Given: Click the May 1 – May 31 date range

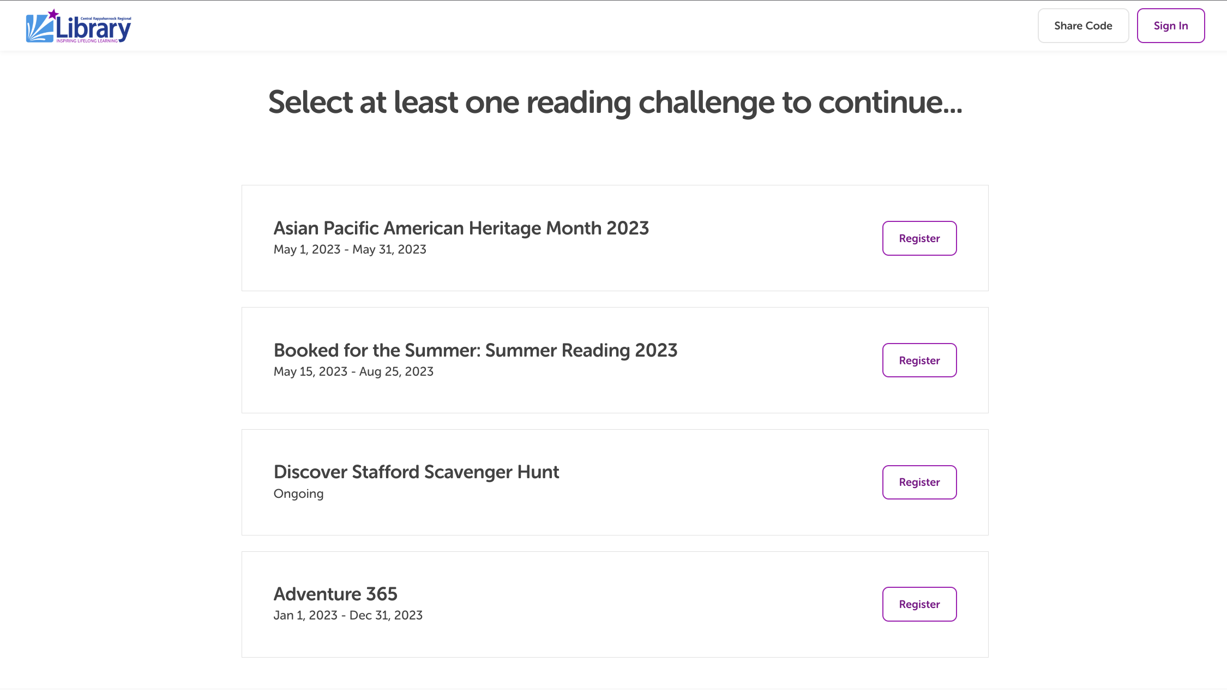Looking at the screenshot, I should coord(350,249).
